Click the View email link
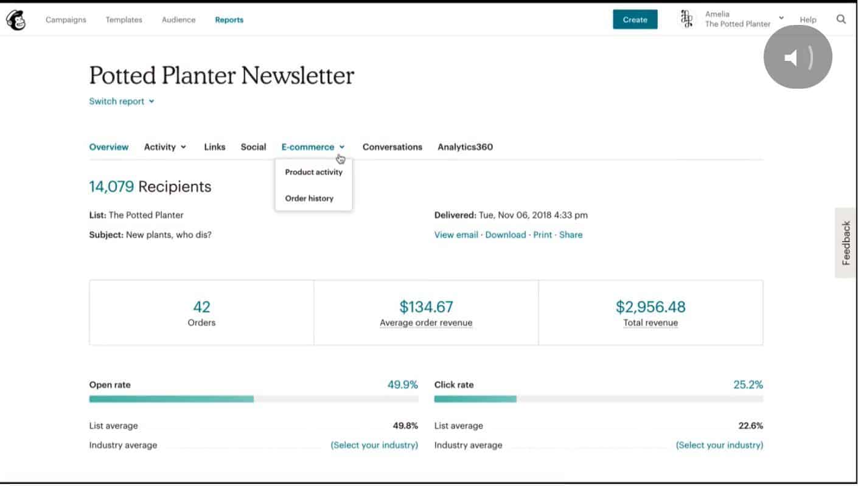The height and width of the screenshot is (487, 858). coord(456,235)
